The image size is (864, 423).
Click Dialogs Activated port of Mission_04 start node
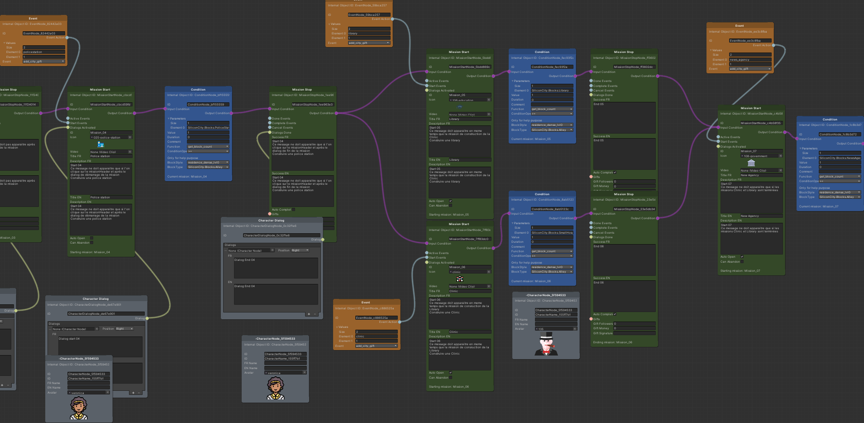point(68,128)
